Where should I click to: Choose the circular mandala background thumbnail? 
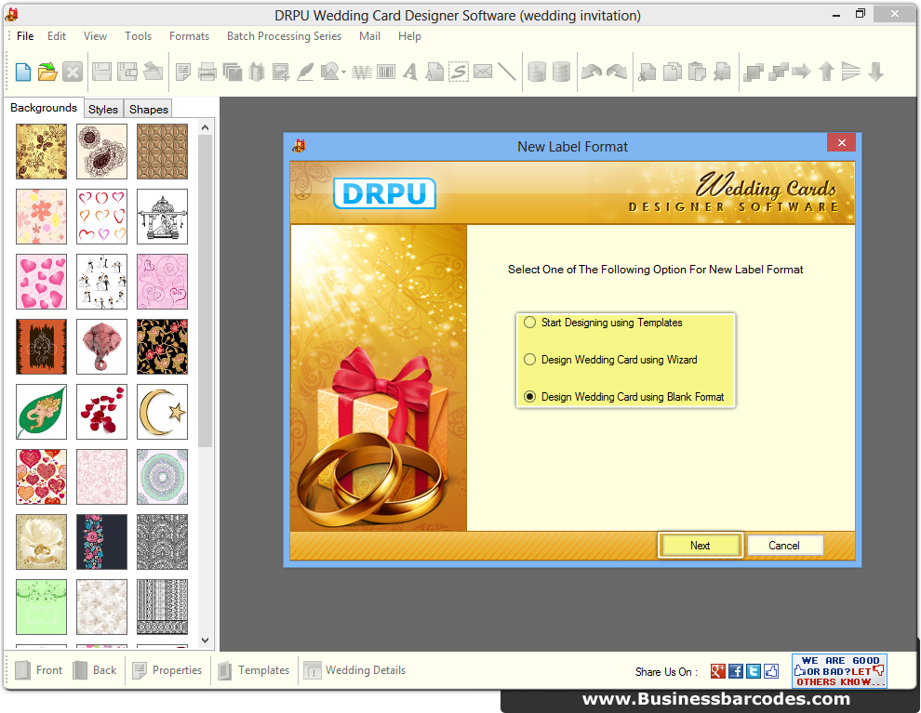pyautogui.click(x=162, y=477)
